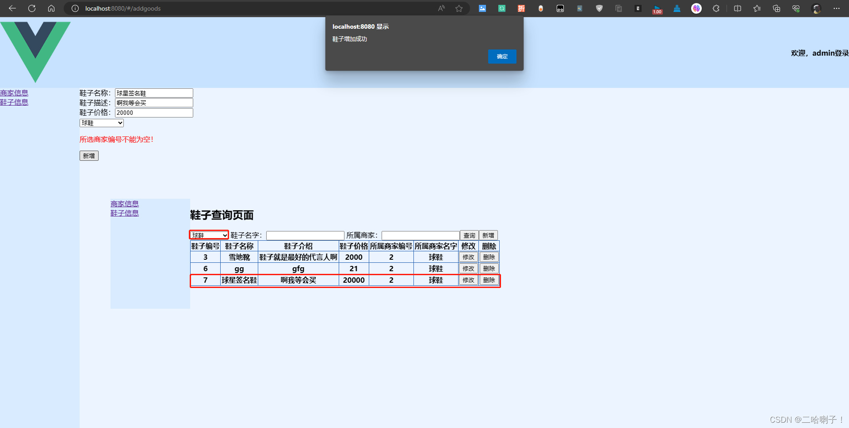Open the browser home page icon
The width and height of the screenshot is (849, 428).
pos(51,8)
